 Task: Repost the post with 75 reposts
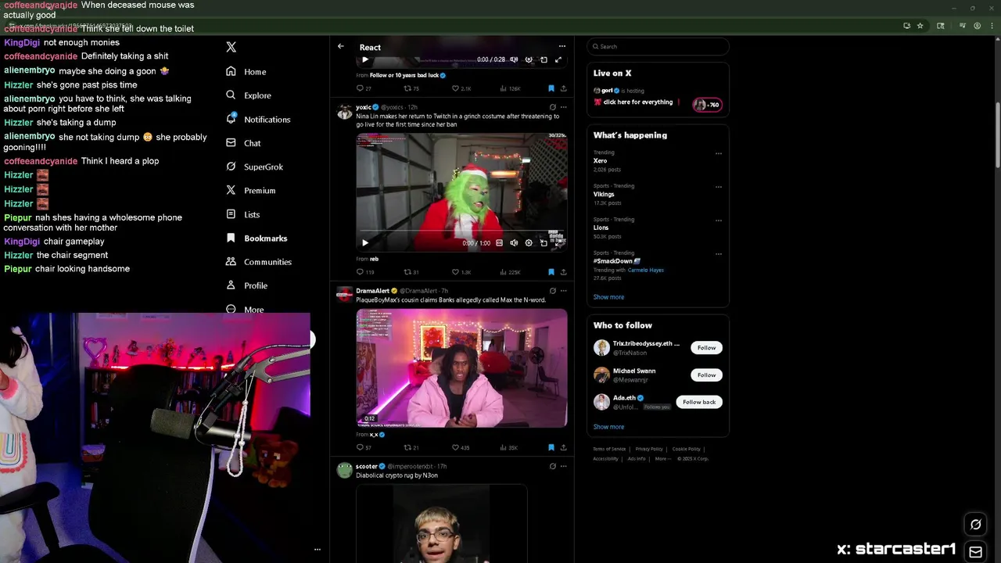click(x=411, y=88)
